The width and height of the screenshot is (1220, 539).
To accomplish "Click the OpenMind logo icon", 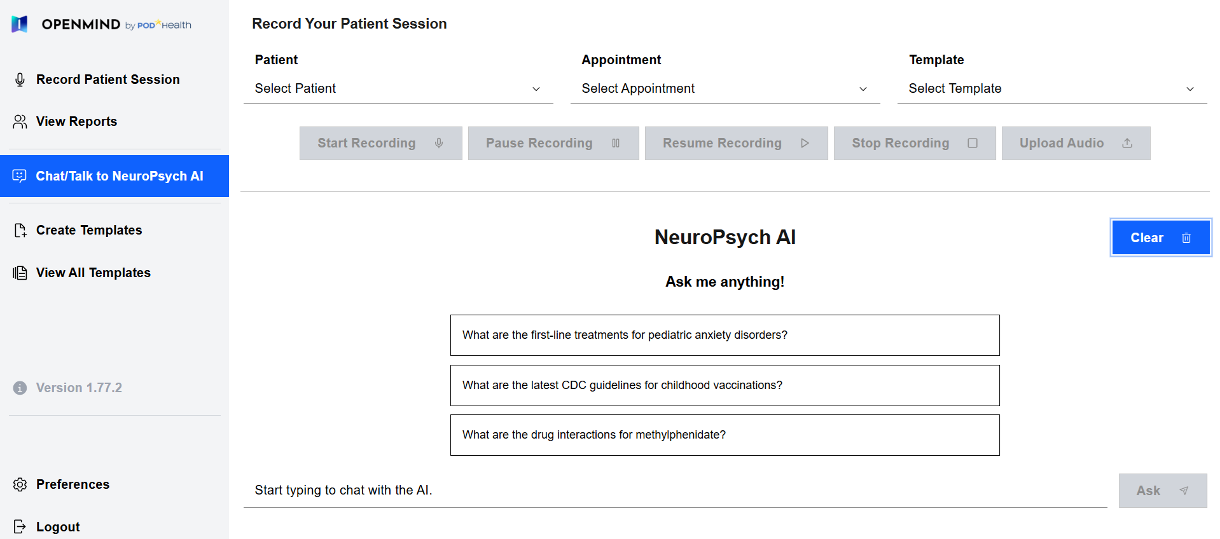I will click(x=20, y=24).
